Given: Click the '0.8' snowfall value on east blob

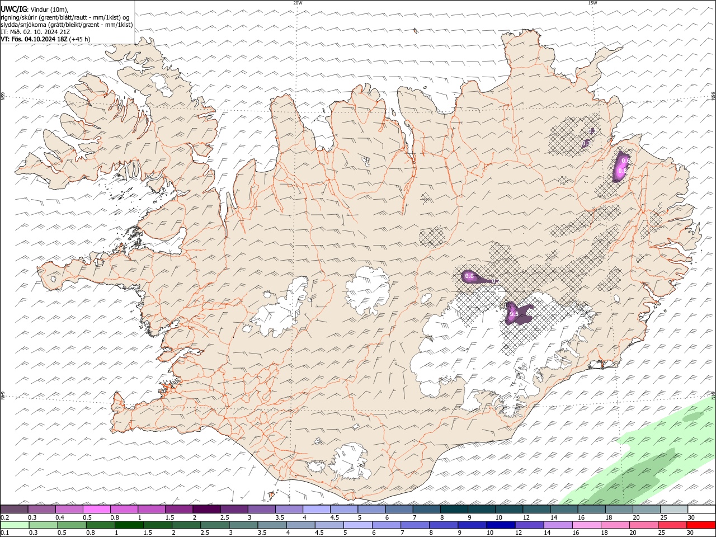Looking at the screenshot, I should [622, 170].
